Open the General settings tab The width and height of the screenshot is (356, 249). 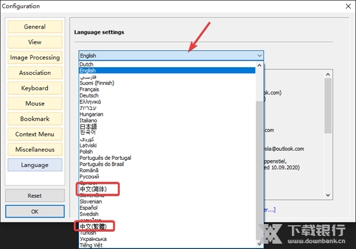point(35,27)
